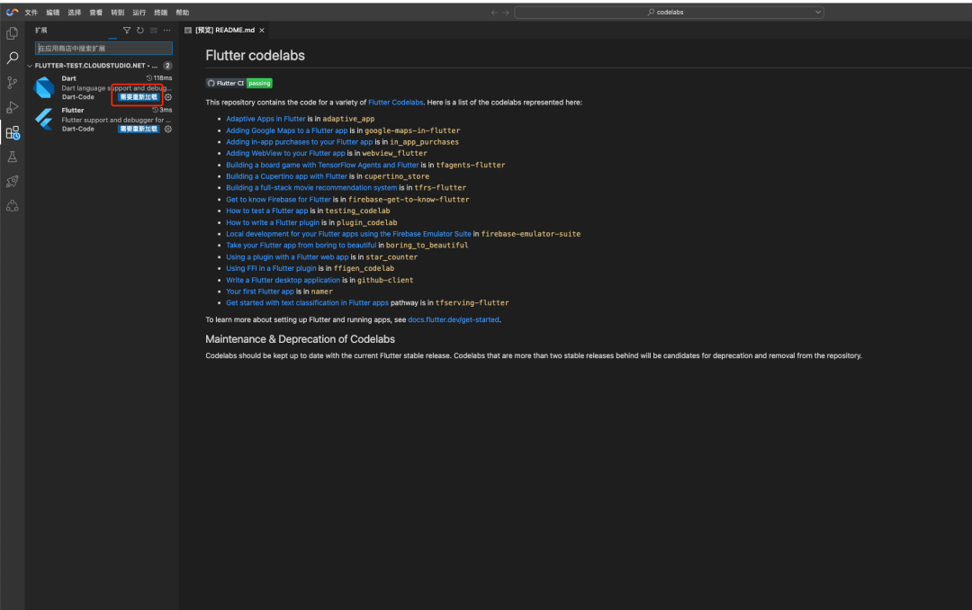This screenshot has width=972, height=610.
Task: Open Building a Cupertino app with Flutter
Action: (x=286, y=176)
